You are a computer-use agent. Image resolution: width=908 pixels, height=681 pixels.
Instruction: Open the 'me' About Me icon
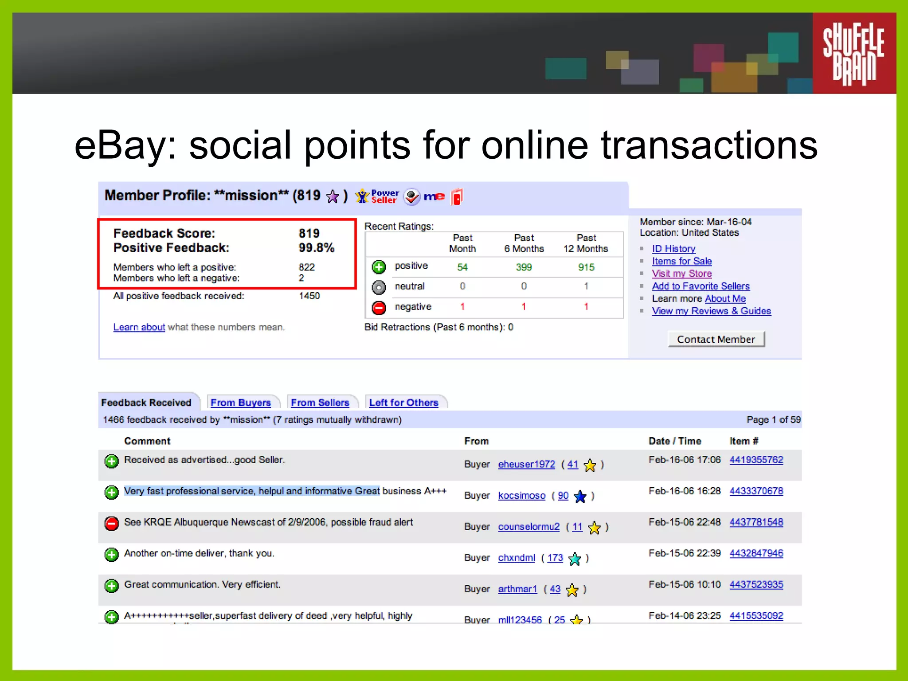pyautogui.click(x=434, y=196)
